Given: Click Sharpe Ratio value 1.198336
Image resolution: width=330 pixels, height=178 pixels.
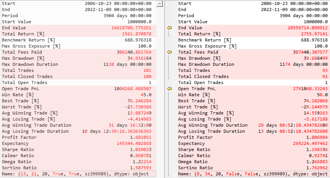Looking at the screenshot, I should 317,149.
